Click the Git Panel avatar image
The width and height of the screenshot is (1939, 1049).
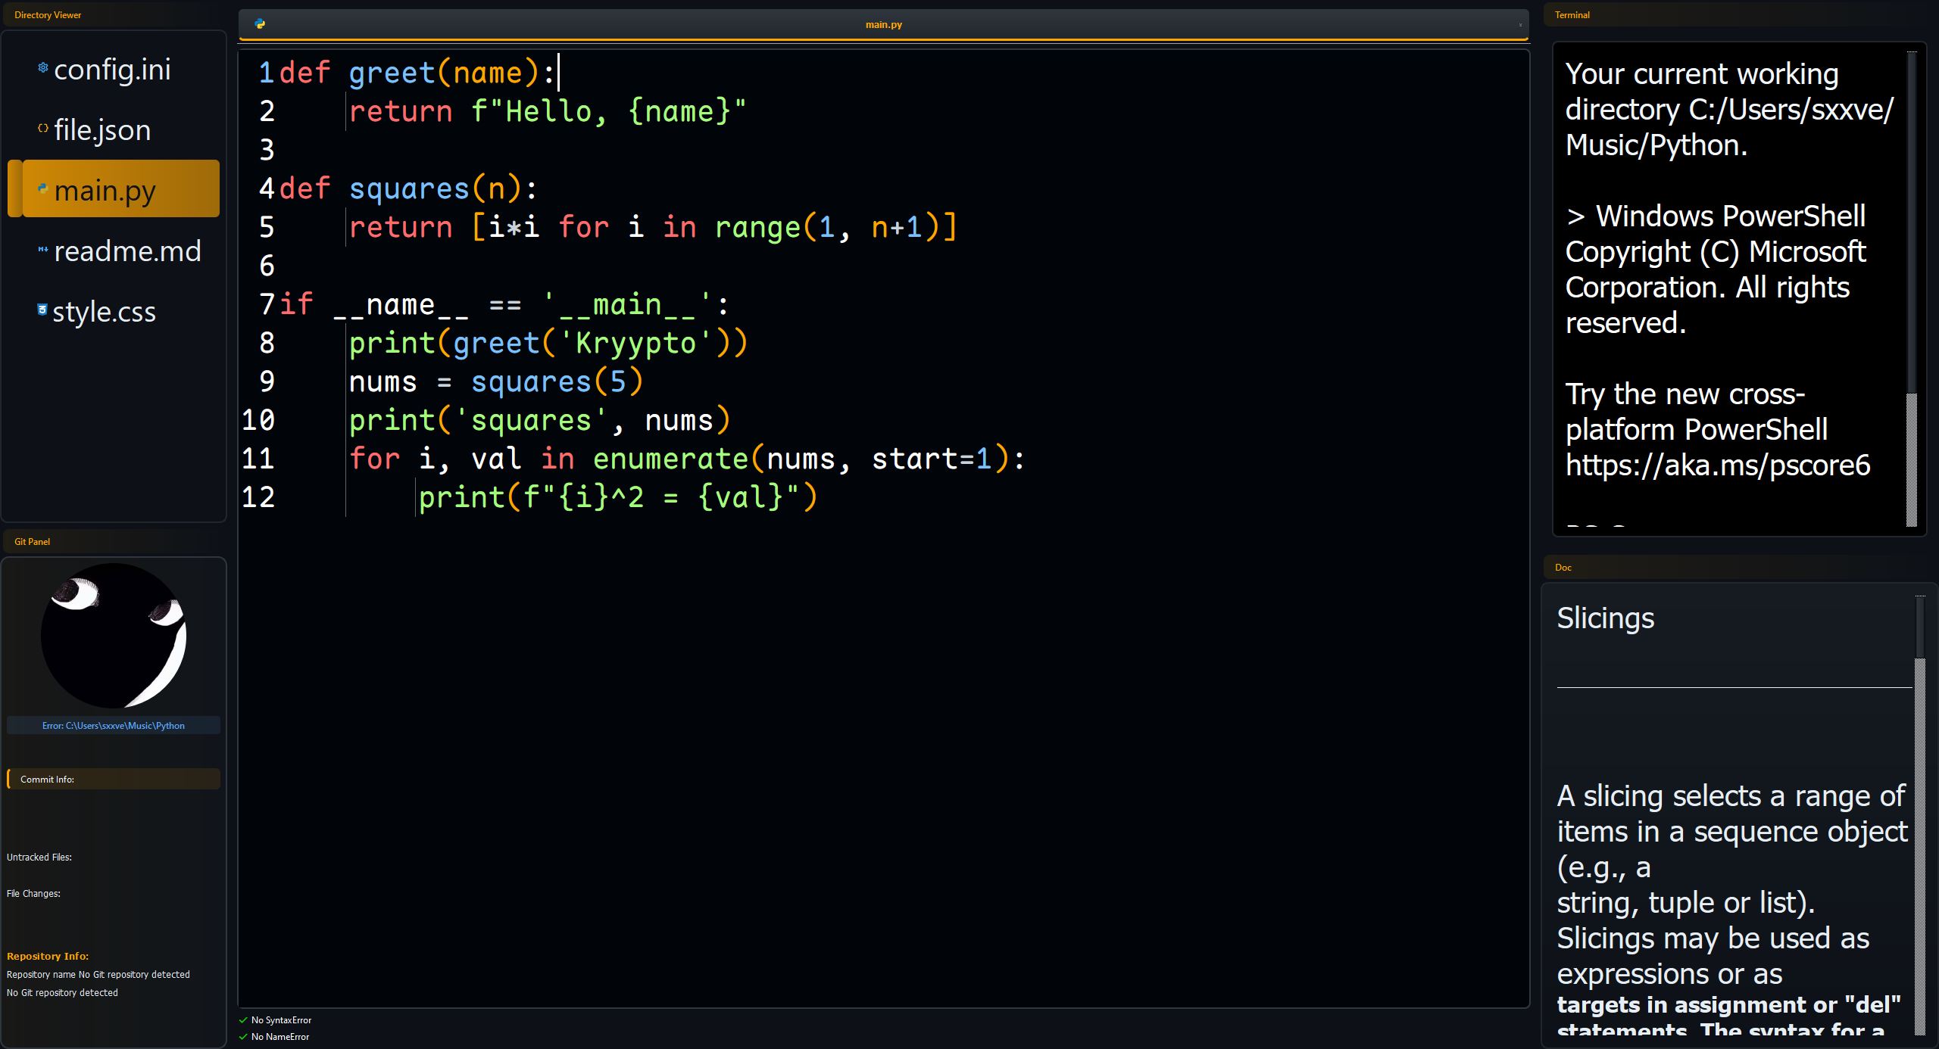coord(114,636)
